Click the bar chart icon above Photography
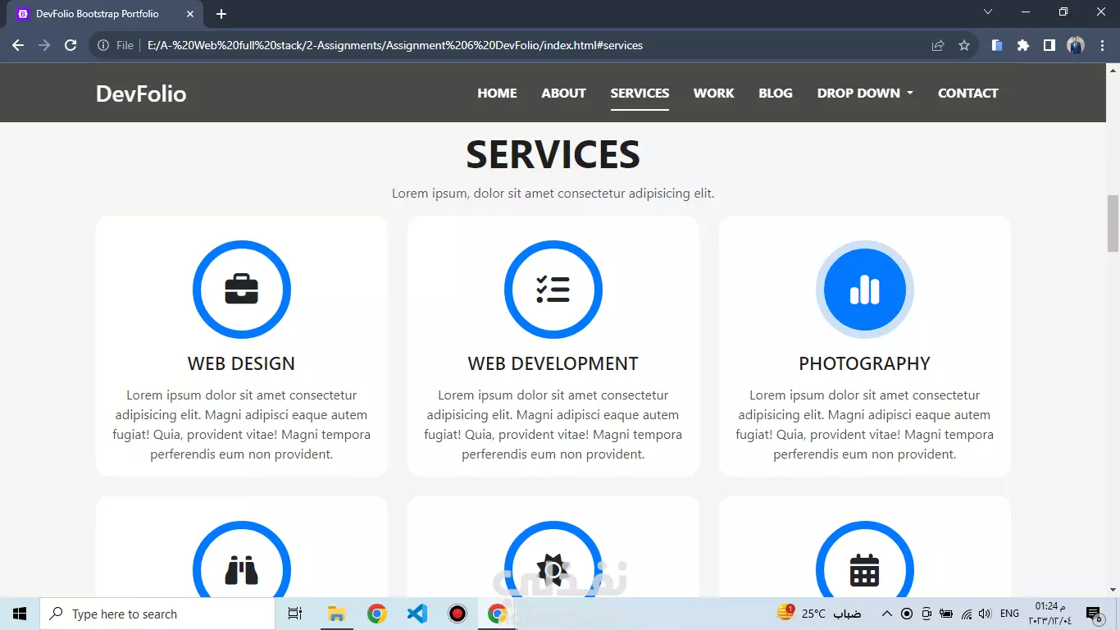 click(x=864, y=290)
